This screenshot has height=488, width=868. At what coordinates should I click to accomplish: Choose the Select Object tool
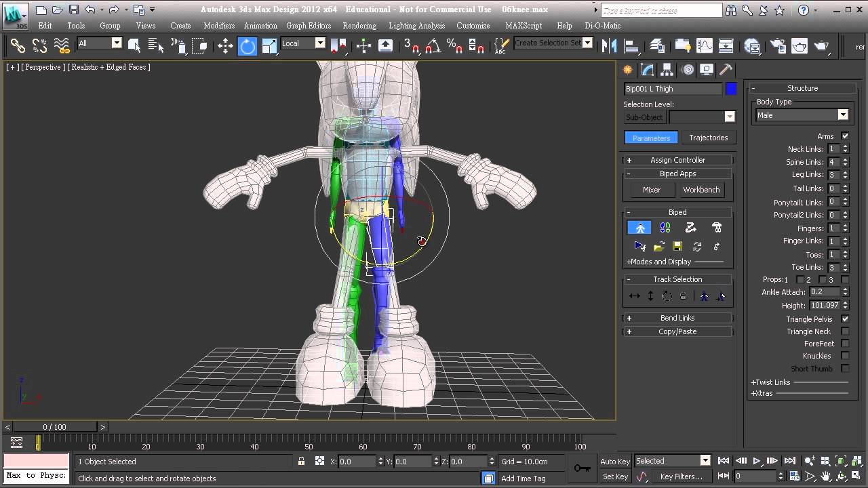click(134, 45)
